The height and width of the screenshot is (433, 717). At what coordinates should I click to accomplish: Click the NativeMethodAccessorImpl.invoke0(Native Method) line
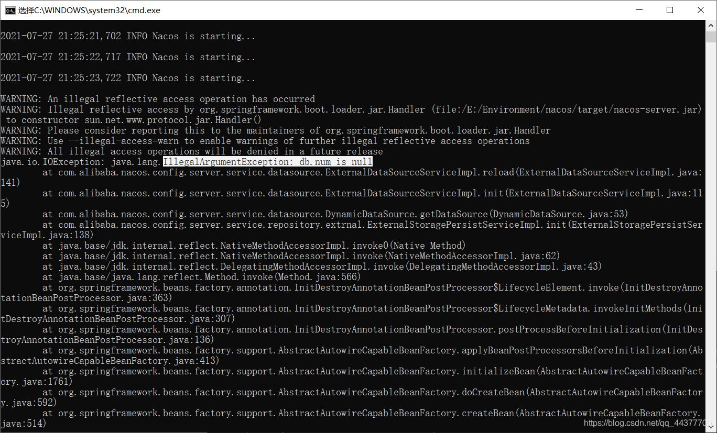tap(254, 246)
